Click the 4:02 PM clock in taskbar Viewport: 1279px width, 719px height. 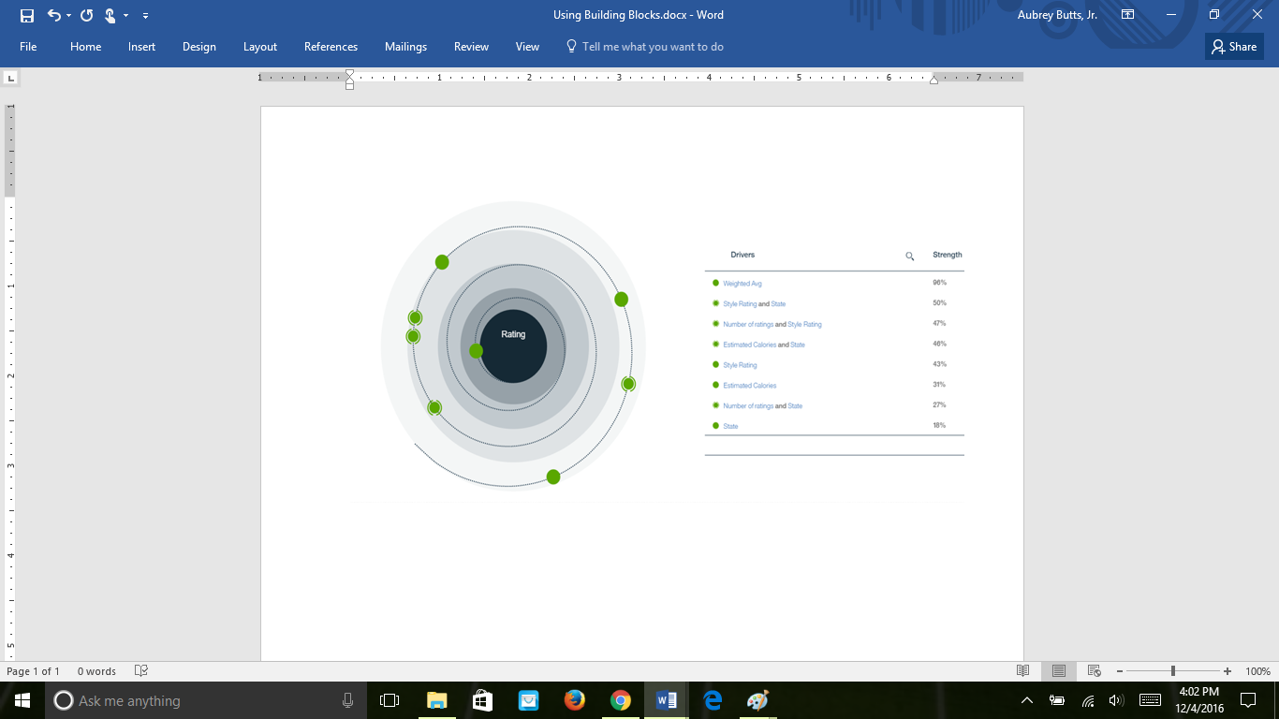(x=1198, y=692)
